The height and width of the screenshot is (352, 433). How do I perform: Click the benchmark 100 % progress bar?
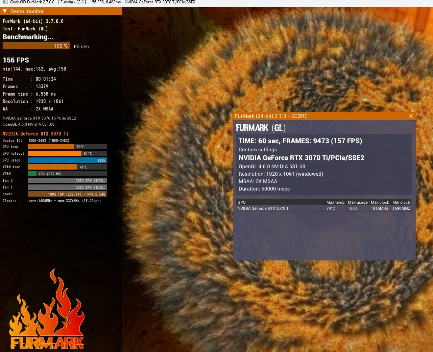tap(37, 46)
